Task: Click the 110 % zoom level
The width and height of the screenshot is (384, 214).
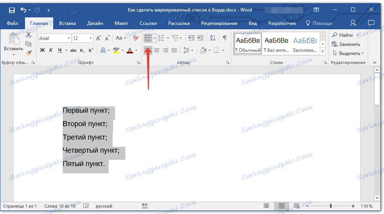Action: pyautogui.click(x=367, y=206)
